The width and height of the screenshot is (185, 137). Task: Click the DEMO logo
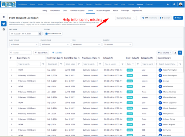click(x=9, y=4)
